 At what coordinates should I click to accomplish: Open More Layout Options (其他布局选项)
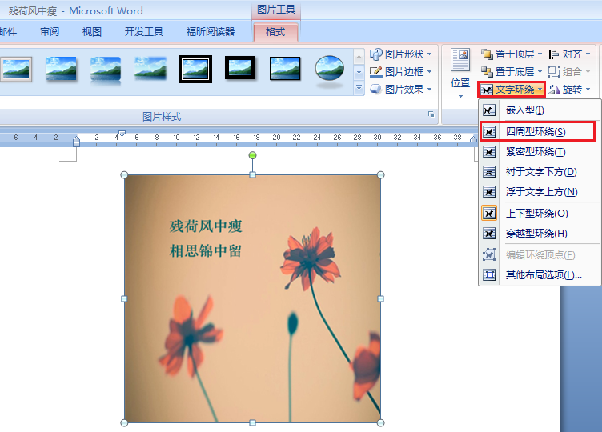coord(543,275)
